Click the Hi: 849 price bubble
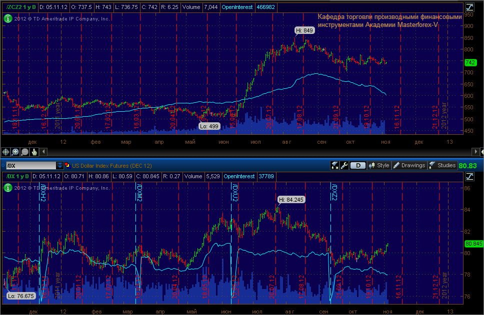The height and width of the screenshot is (315, 484). 304,30
